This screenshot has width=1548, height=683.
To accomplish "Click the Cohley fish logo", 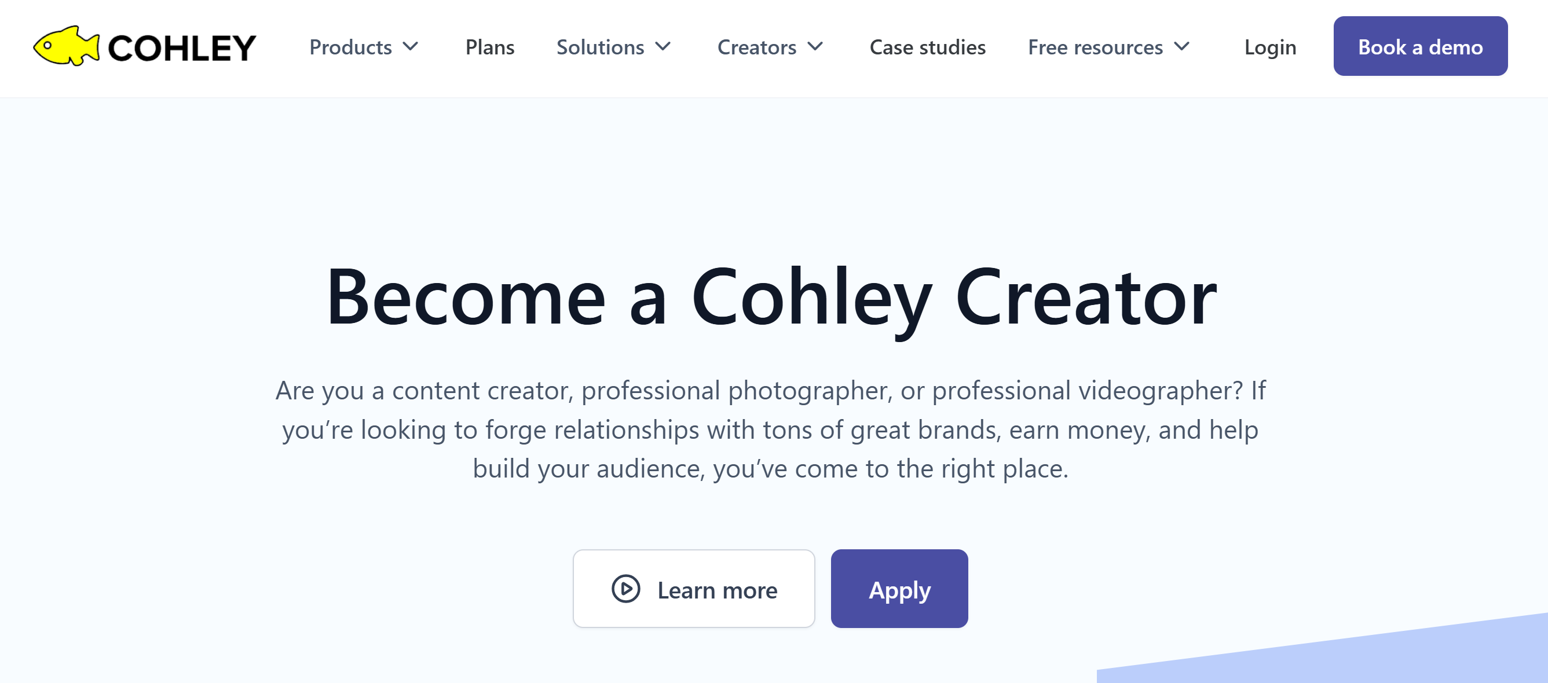I will click(68, 46).
